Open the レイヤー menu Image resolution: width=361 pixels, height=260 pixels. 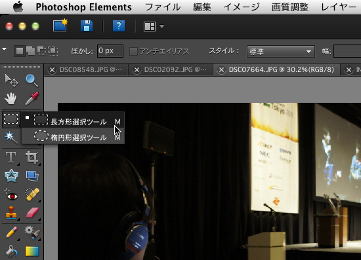point(339,7)
